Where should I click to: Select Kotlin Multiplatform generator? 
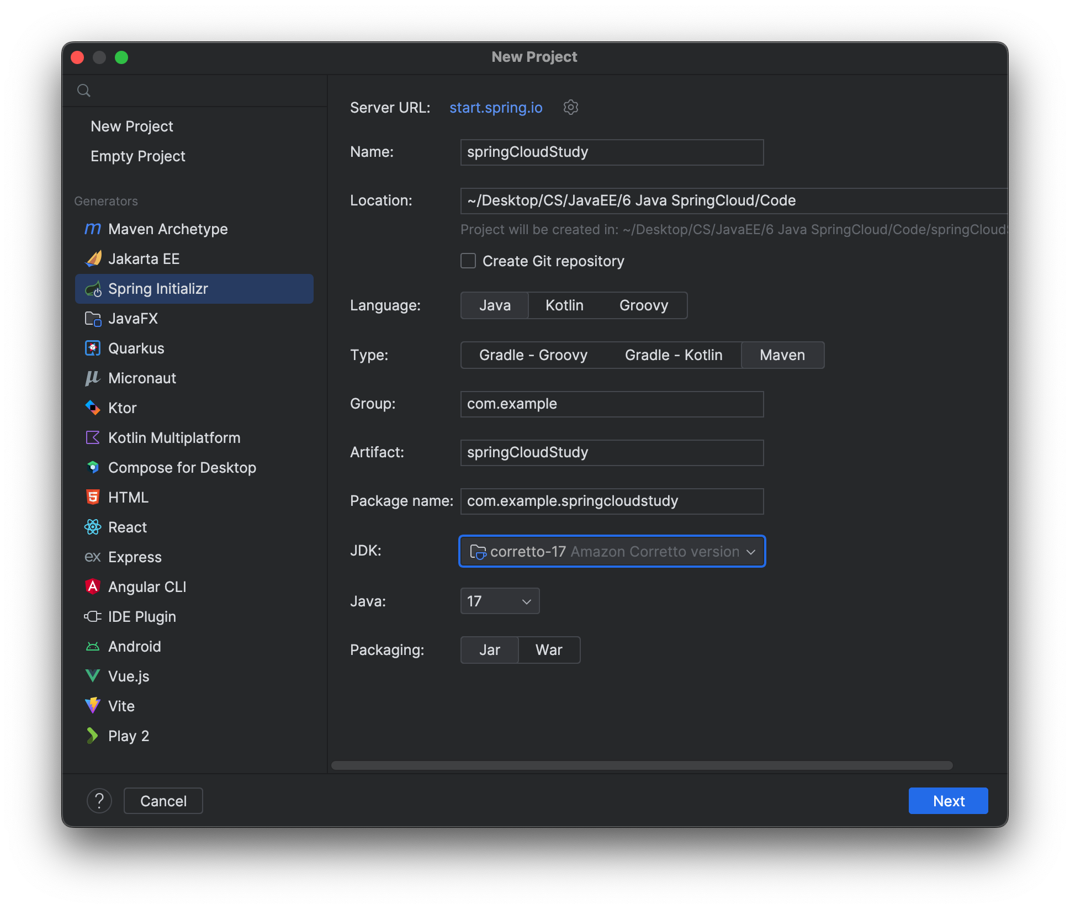pyautogui.click(x=174, y=438)
